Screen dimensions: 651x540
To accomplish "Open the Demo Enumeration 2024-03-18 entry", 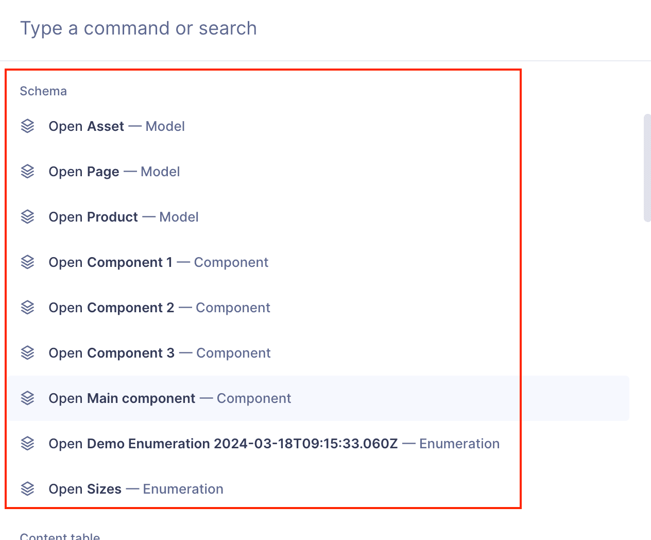I will coord(274,443).
